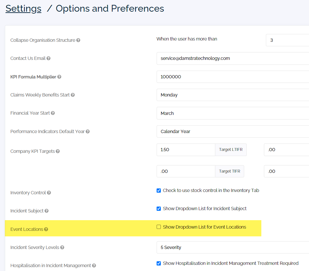The width and height of the screenshot is (309, 271).
Task: Open help icon for Incident Subject
Action: click(x=46, y=211)
